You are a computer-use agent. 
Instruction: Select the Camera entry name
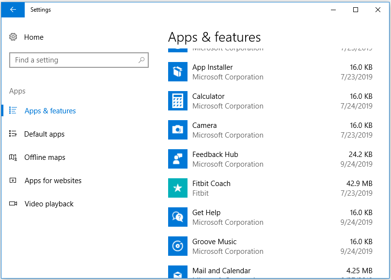coord(204,125)
